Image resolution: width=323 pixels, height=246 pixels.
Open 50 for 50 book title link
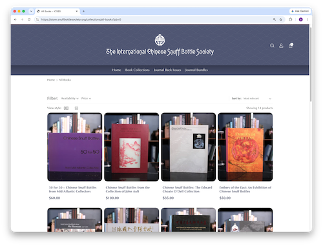click(72, 189)
